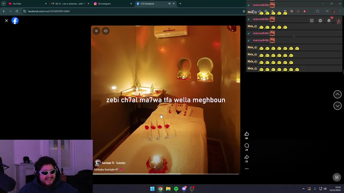The width and height of the screenshot is (344, 193).
Task: Open the Chrome three-dot menu
Action: [340, 11]
